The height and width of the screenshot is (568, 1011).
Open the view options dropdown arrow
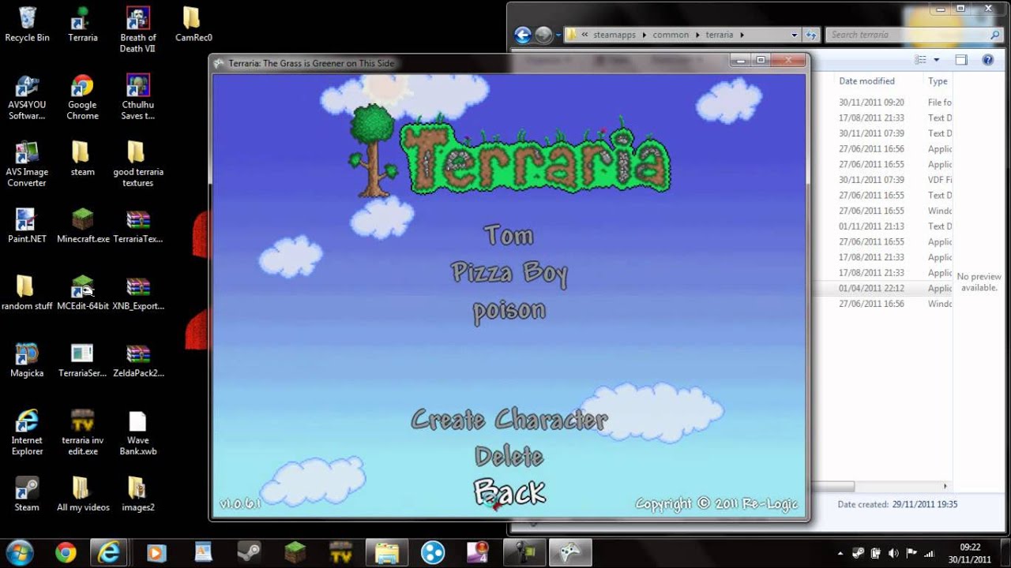[x=937, y=60]
